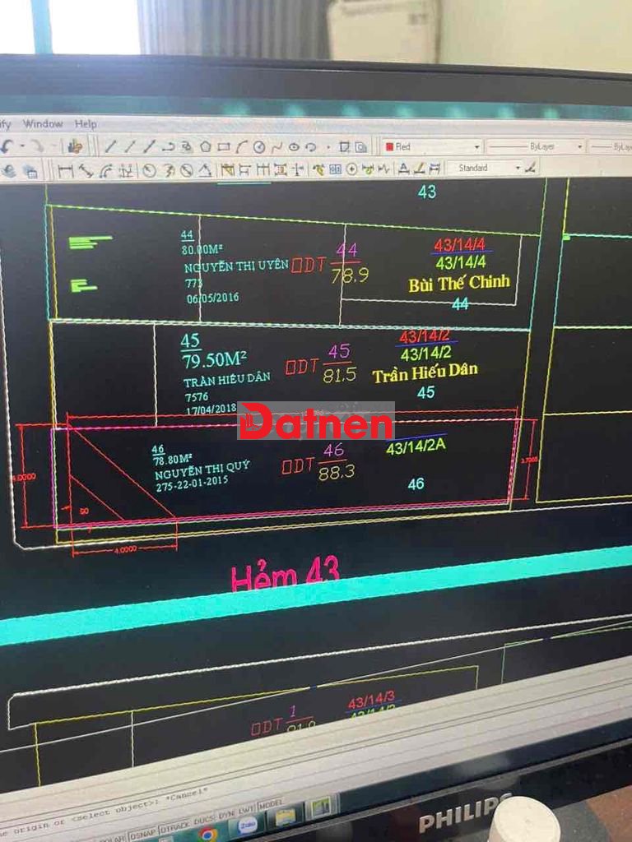Click the Linear Dimension tool icon
Viewport: 632px width, 842px height.
point(65,171)
